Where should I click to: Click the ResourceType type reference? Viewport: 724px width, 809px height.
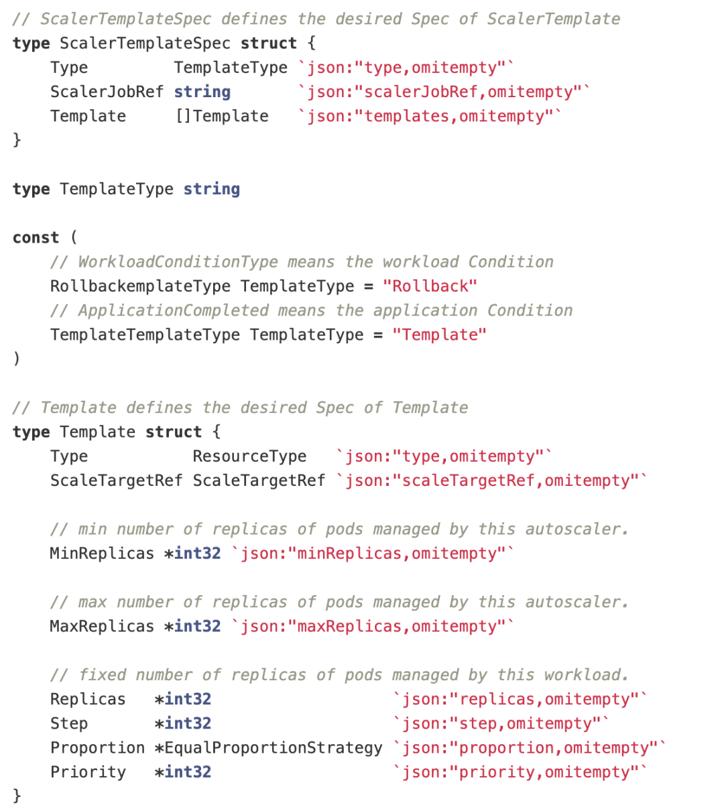(249, 456)
